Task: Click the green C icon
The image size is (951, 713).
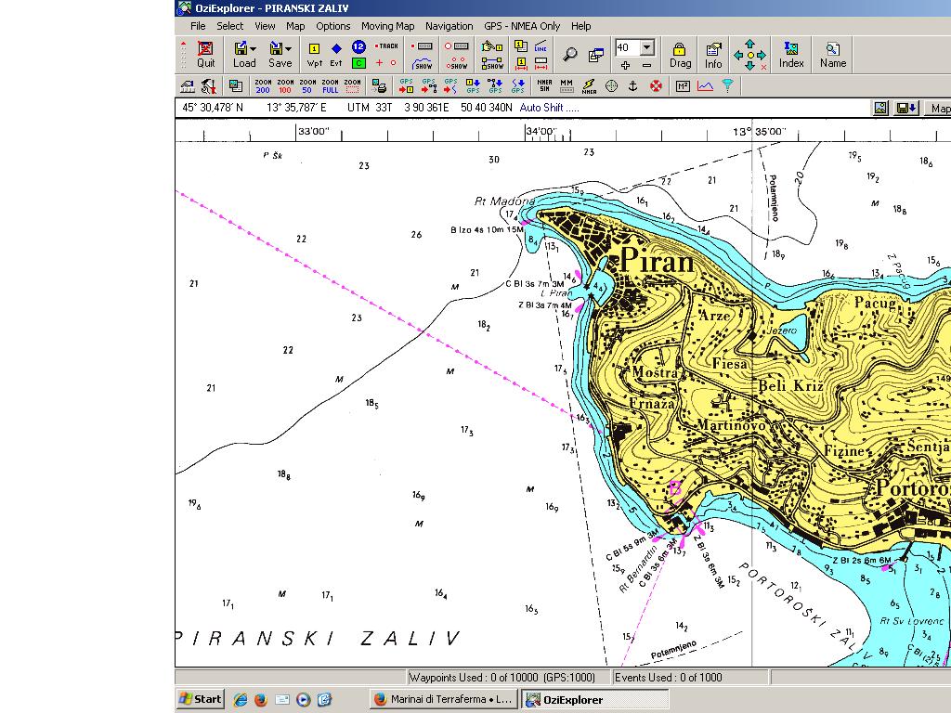Action: click(x=358, y=63)
